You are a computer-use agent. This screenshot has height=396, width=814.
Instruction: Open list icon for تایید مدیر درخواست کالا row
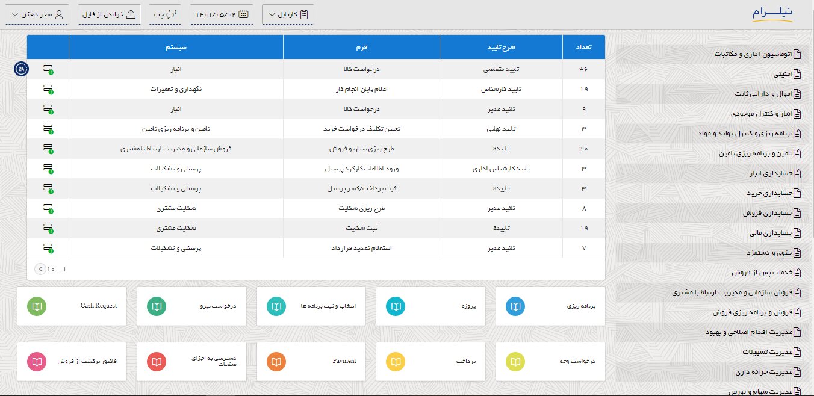click(x=48, y=109)
